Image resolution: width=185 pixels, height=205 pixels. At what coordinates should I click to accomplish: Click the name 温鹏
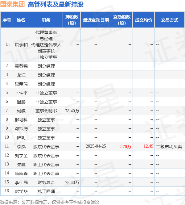(x=21, y=102)
